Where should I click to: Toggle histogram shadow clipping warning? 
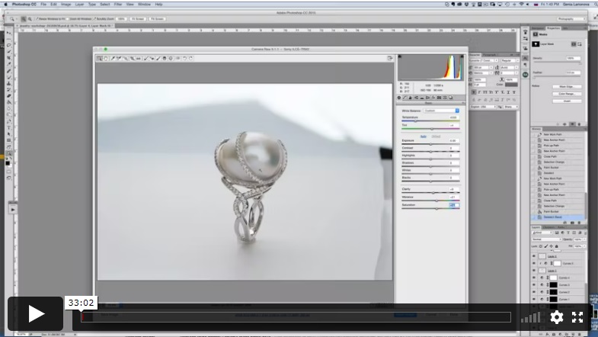(x=400, y=56)
